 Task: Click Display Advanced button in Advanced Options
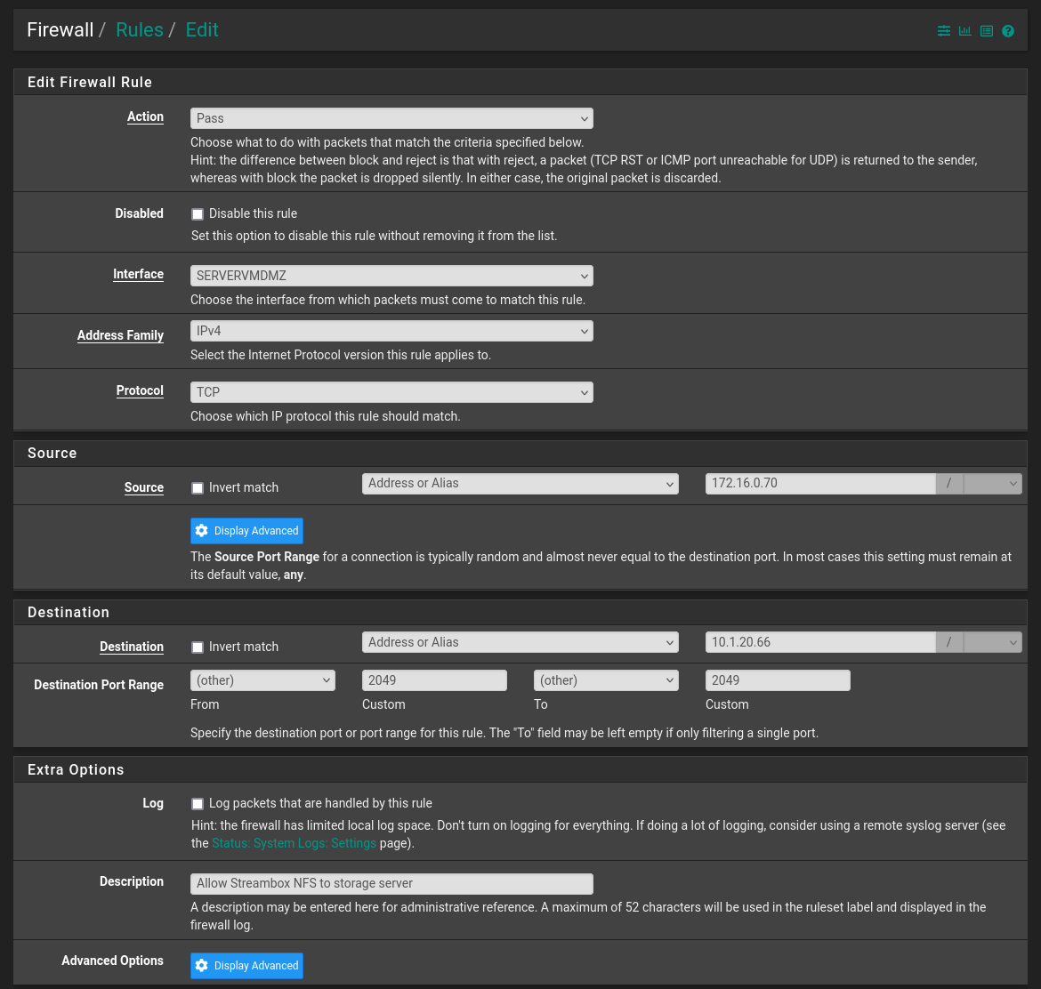(x=247, y=966)
